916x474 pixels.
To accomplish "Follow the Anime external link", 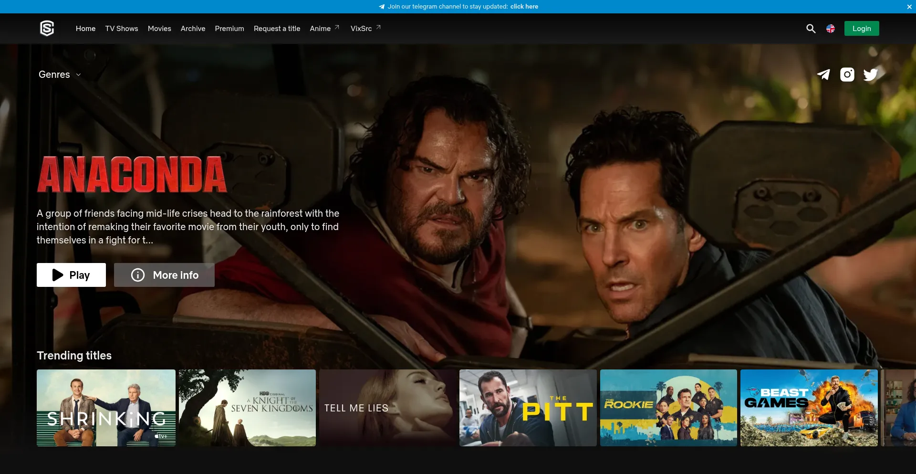I will 324,29.
